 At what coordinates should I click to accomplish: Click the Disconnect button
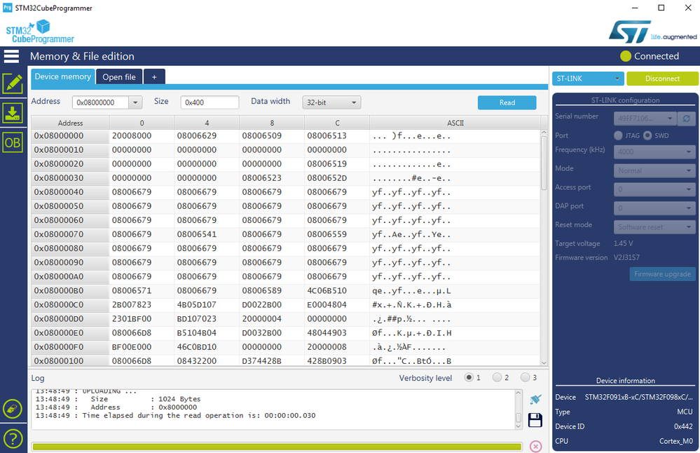click(662, 79)
